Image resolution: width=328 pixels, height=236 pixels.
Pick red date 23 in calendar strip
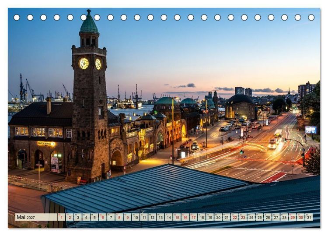243,217
